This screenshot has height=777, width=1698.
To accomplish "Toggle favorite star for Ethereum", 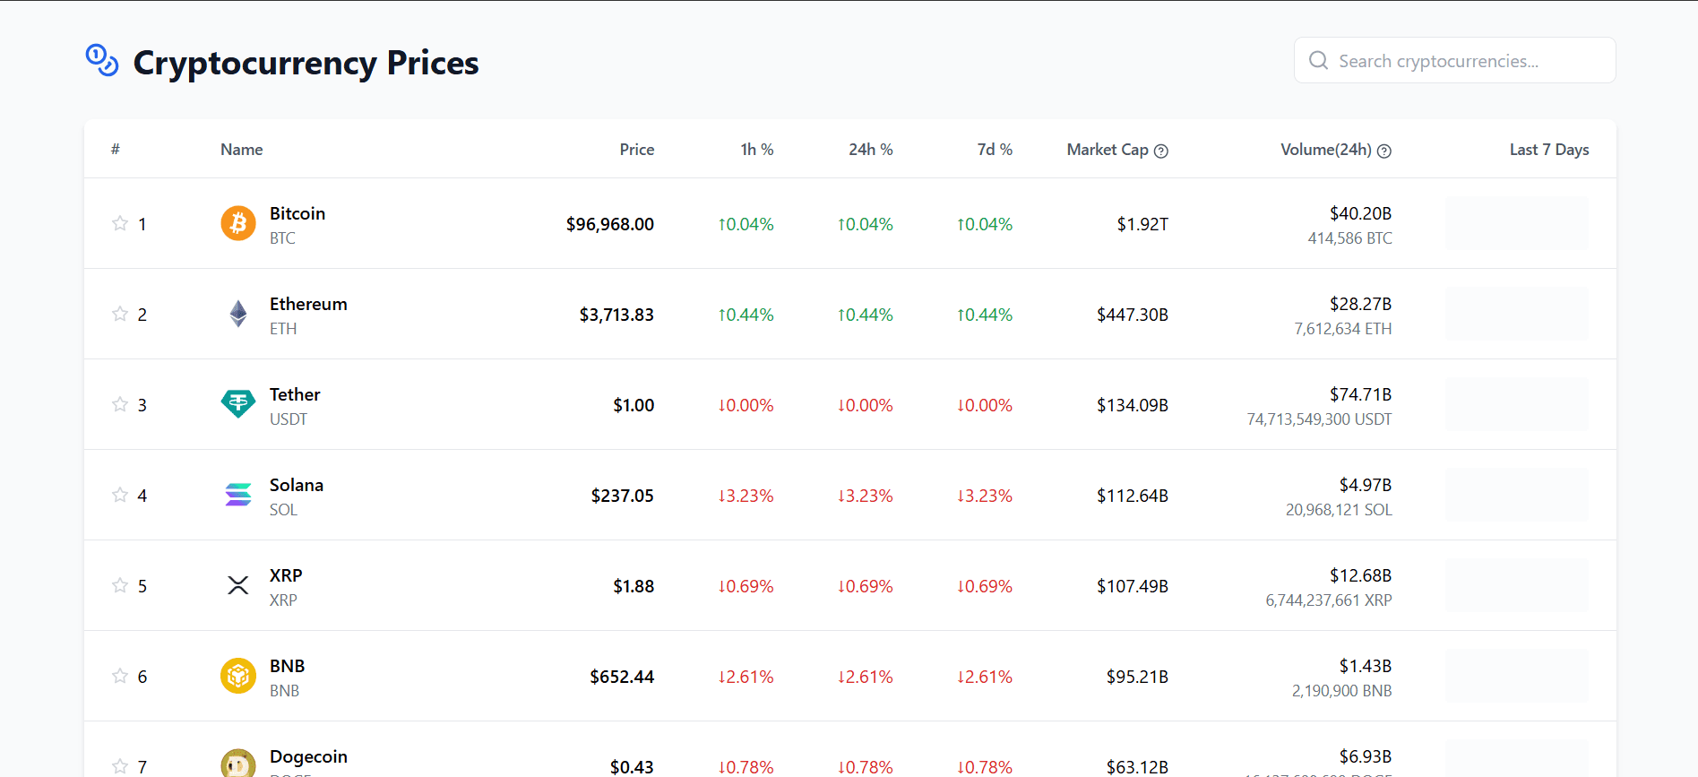I will pyautogui.click(x=119, y=314).
